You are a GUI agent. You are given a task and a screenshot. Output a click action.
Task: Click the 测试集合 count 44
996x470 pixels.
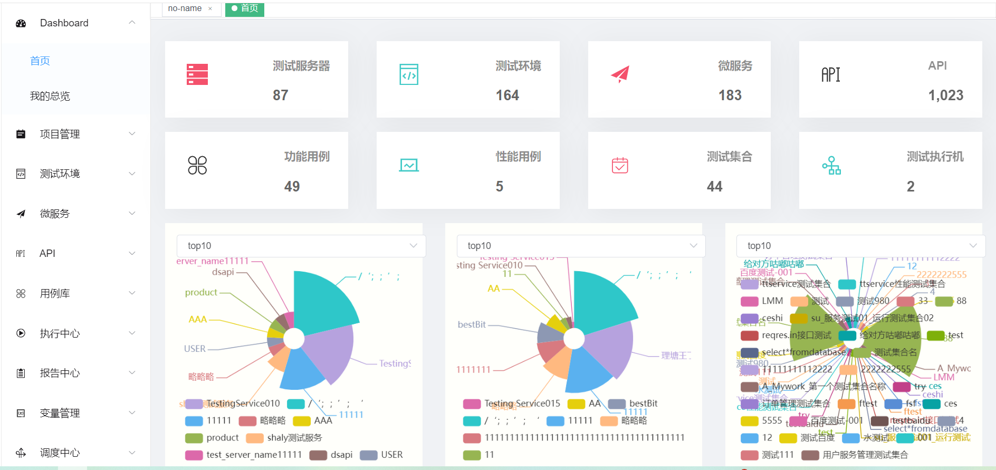(x=715, y=187)
